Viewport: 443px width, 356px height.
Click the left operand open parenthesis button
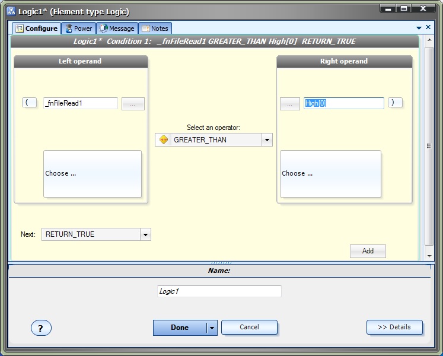30,103
